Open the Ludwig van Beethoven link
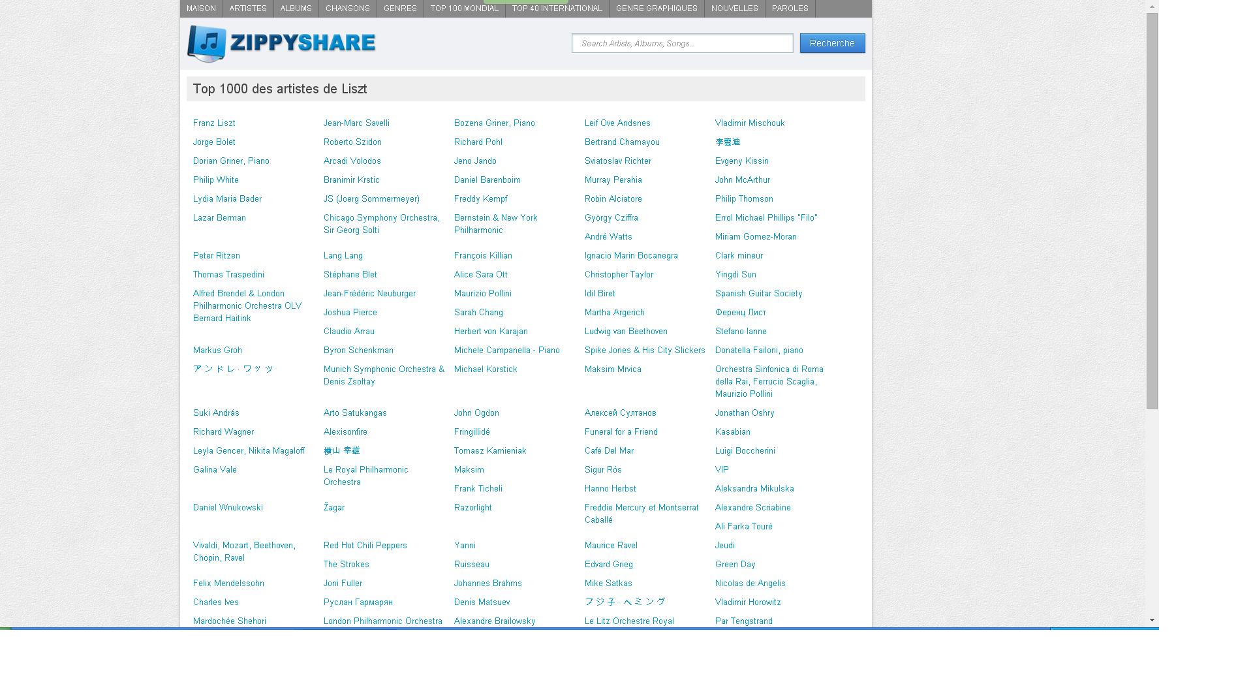 (x=626, y=332)
